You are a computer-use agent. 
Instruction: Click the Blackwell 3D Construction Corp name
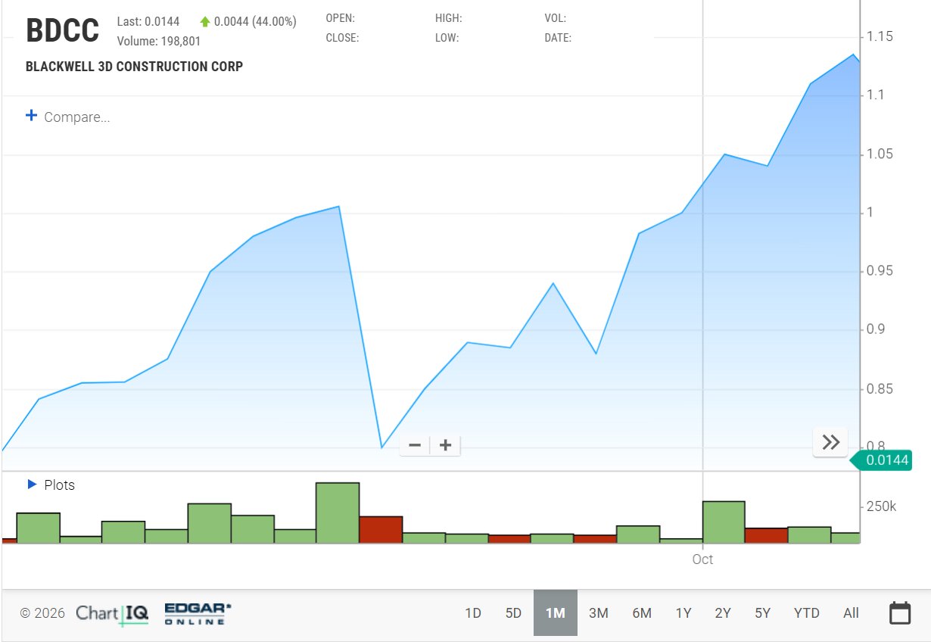pos(135,67)
